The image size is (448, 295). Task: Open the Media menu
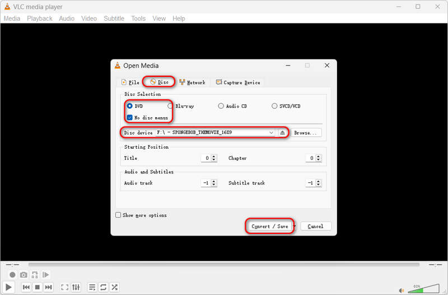12,19
